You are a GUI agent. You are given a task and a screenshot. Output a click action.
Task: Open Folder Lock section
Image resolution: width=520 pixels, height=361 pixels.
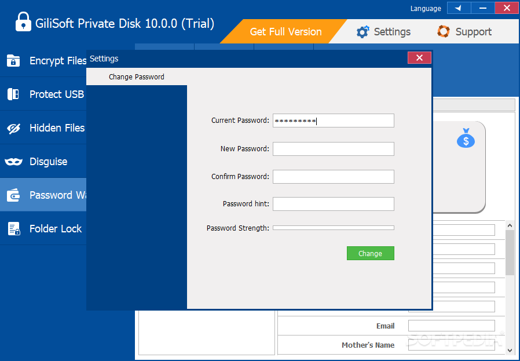click(43, 229)
